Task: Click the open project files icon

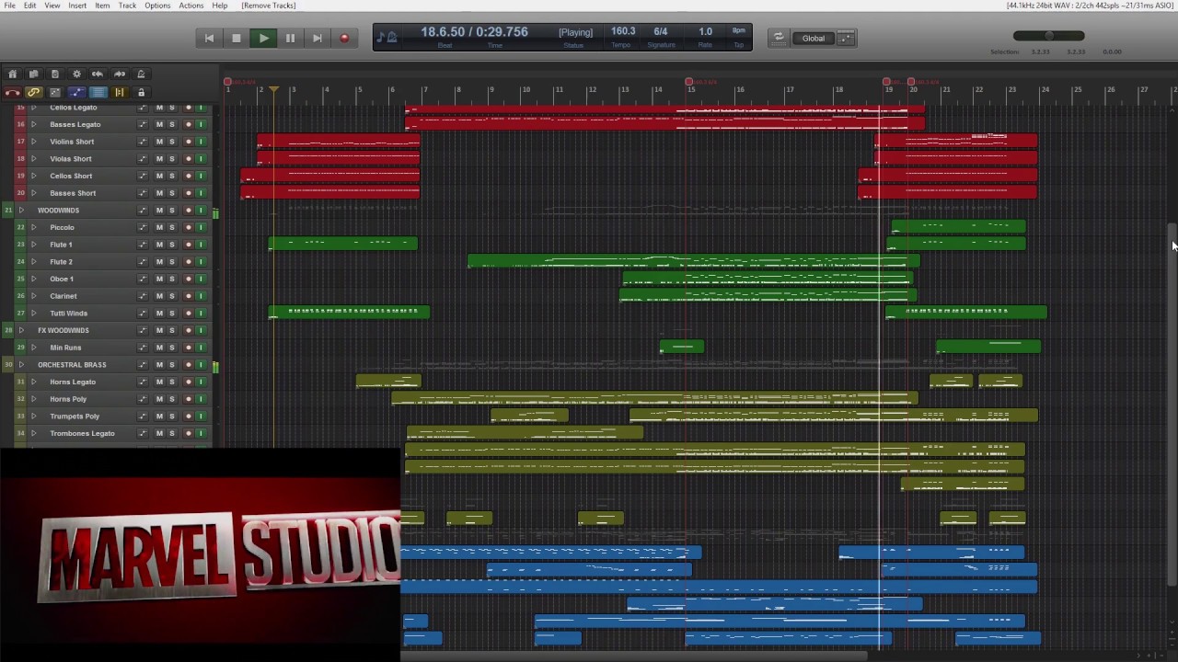Action: (33, 74)
